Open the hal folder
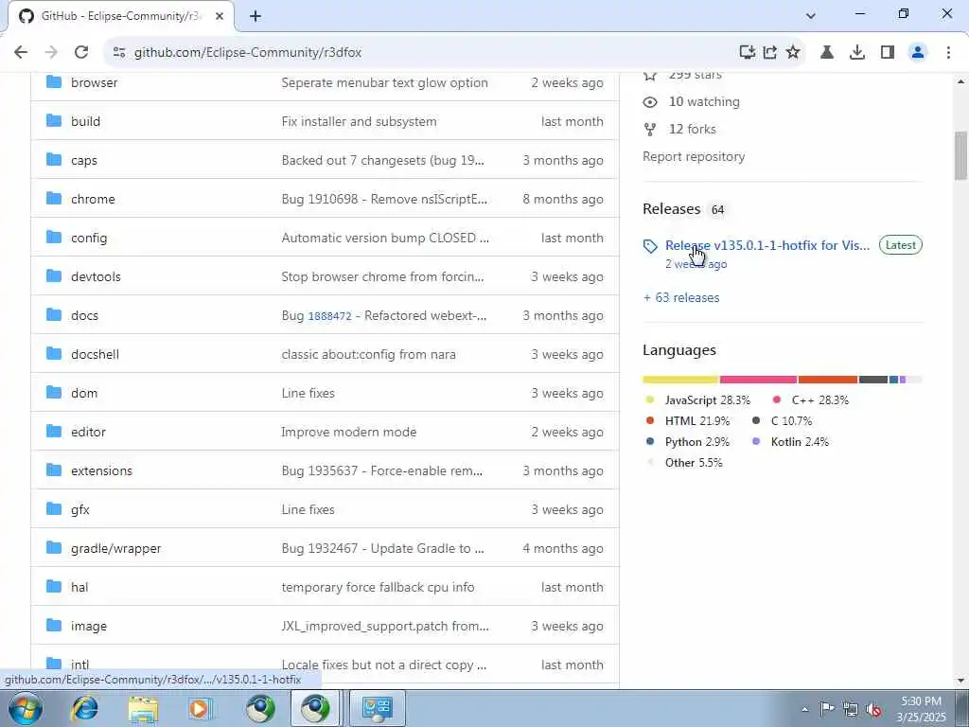This screenshot has width=969, height=727. tap(79, 587)
